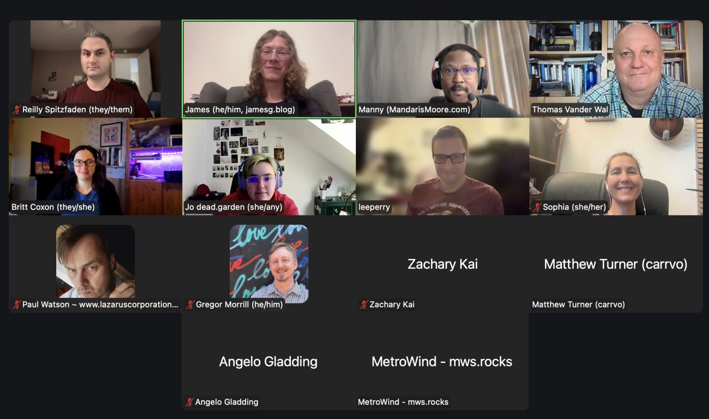The image size is (709, 419).
Task: Click Sophia's muted microphone icon
Action: [x=537, y=207]
